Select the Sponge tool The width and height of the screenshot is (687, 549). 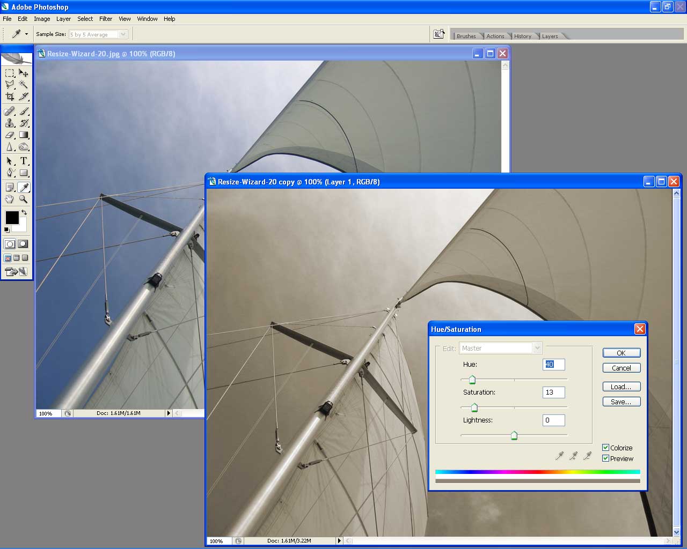click(x=24, y=147)
